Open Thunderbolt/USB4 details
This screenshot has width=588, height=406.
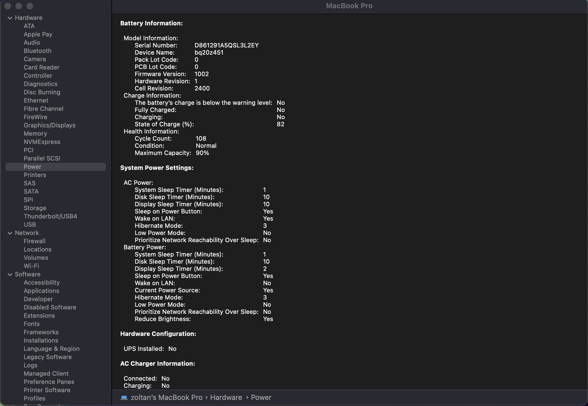[50, 216]
